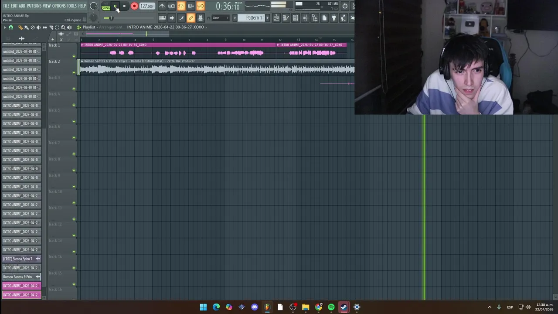This screenshot has width=558, height=314.
Task: Open the Plugin picker plug icon
Action: click(334, 18)
